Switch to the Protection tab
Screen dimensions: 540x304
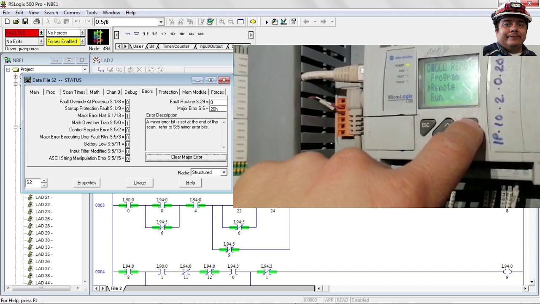168,92
